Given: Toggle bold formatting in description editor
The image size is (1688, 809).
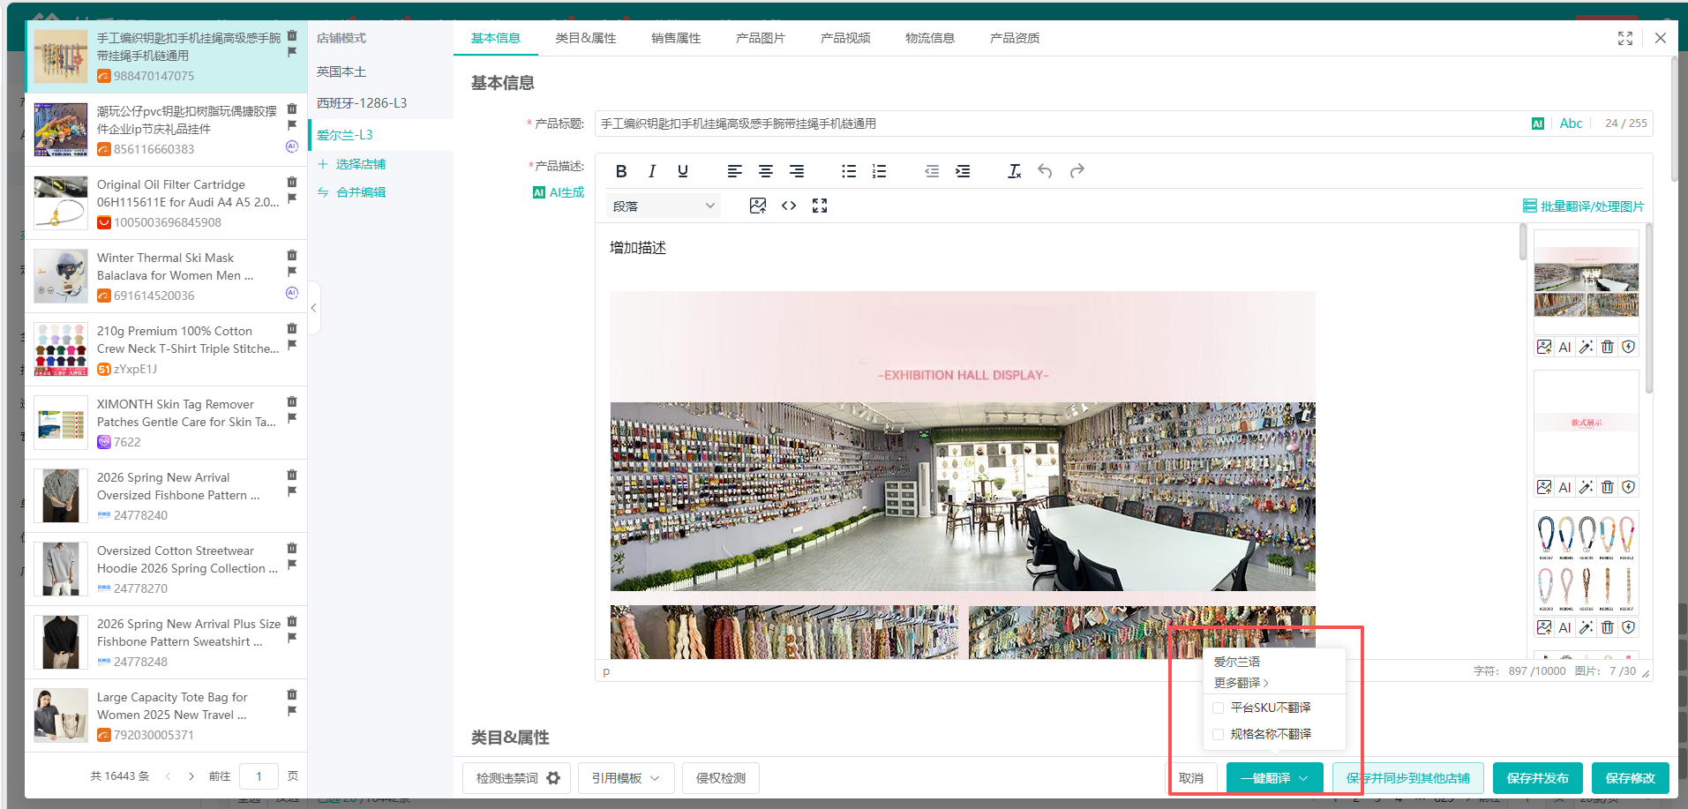Looking at the screenshot, I should tap(621, 171).
